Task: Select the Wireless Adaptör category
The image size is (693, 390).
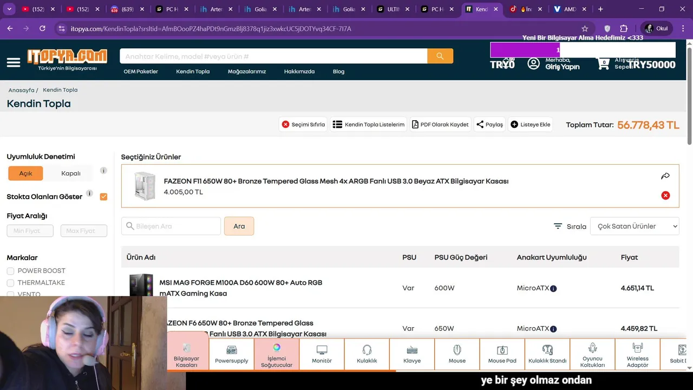Action: pyautogui.click(x=638, y=355)
